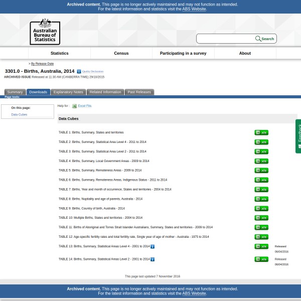Download xls for TABLE 7 month of occurrence
The width and height of the screenshot is (301, 301).
pyautogui.click(x=261, y=190)
